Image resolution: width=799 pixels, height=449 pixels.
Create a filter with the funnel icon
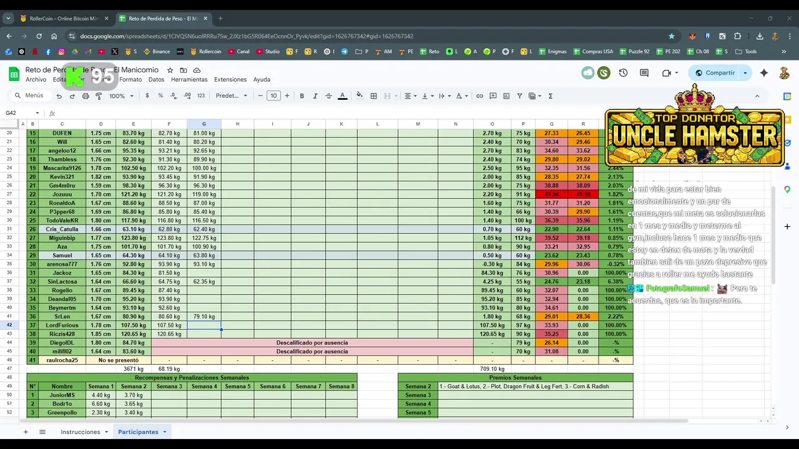click(x=520, y=96)
